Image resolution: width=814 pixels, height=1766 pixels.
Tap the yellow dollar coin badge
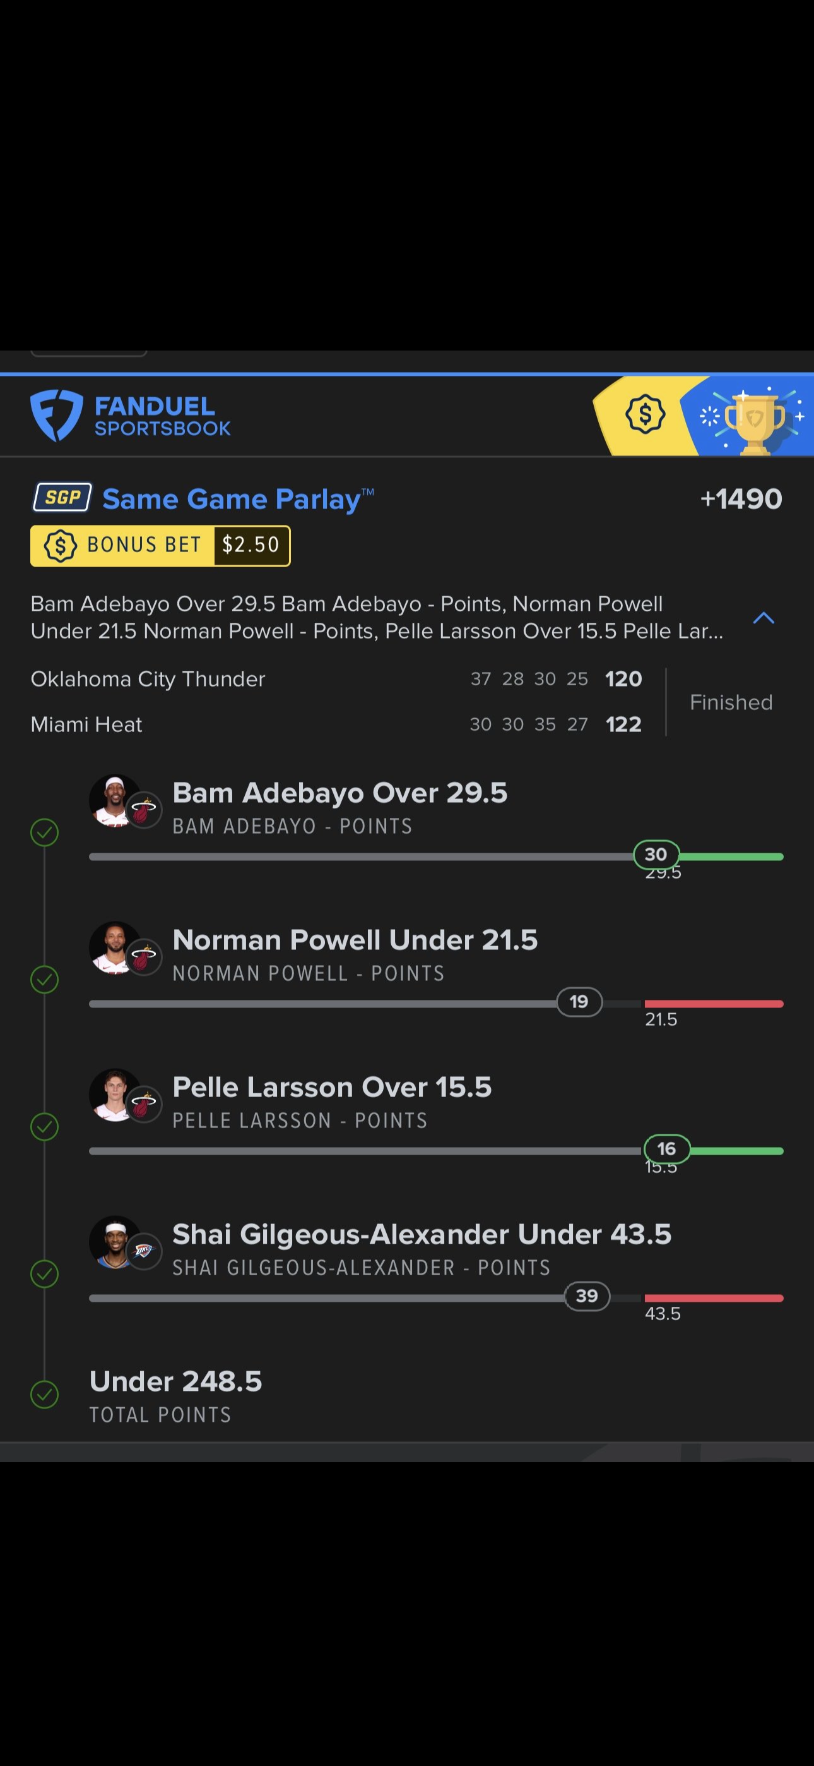645,414
